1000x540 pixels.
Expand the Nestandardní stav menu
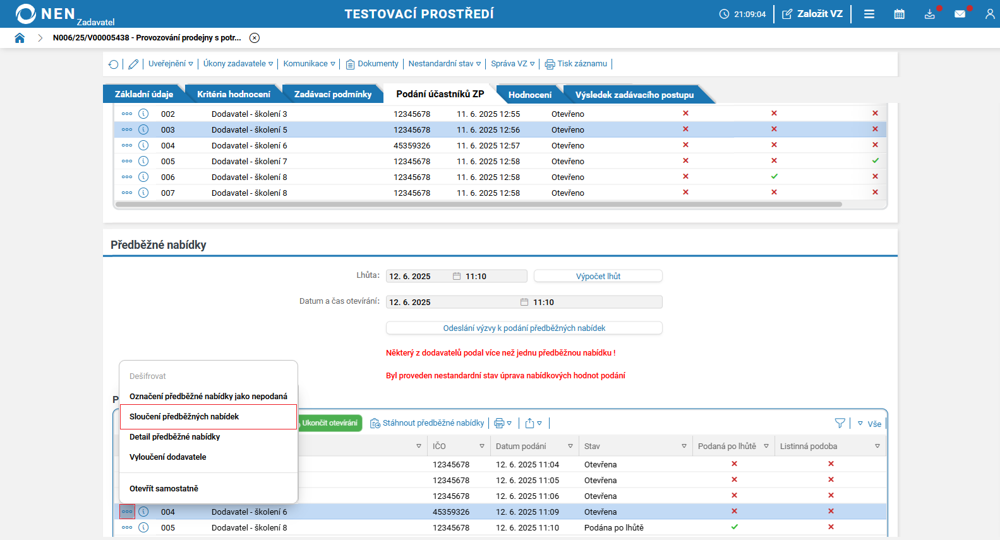(444, 64)
